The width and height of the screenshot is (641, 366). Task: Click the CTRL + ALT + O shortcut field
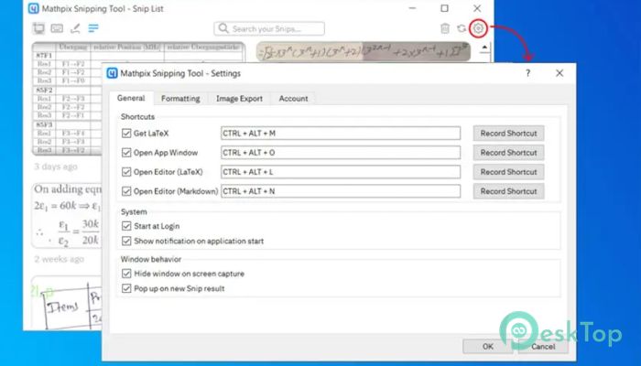(341, 153)
